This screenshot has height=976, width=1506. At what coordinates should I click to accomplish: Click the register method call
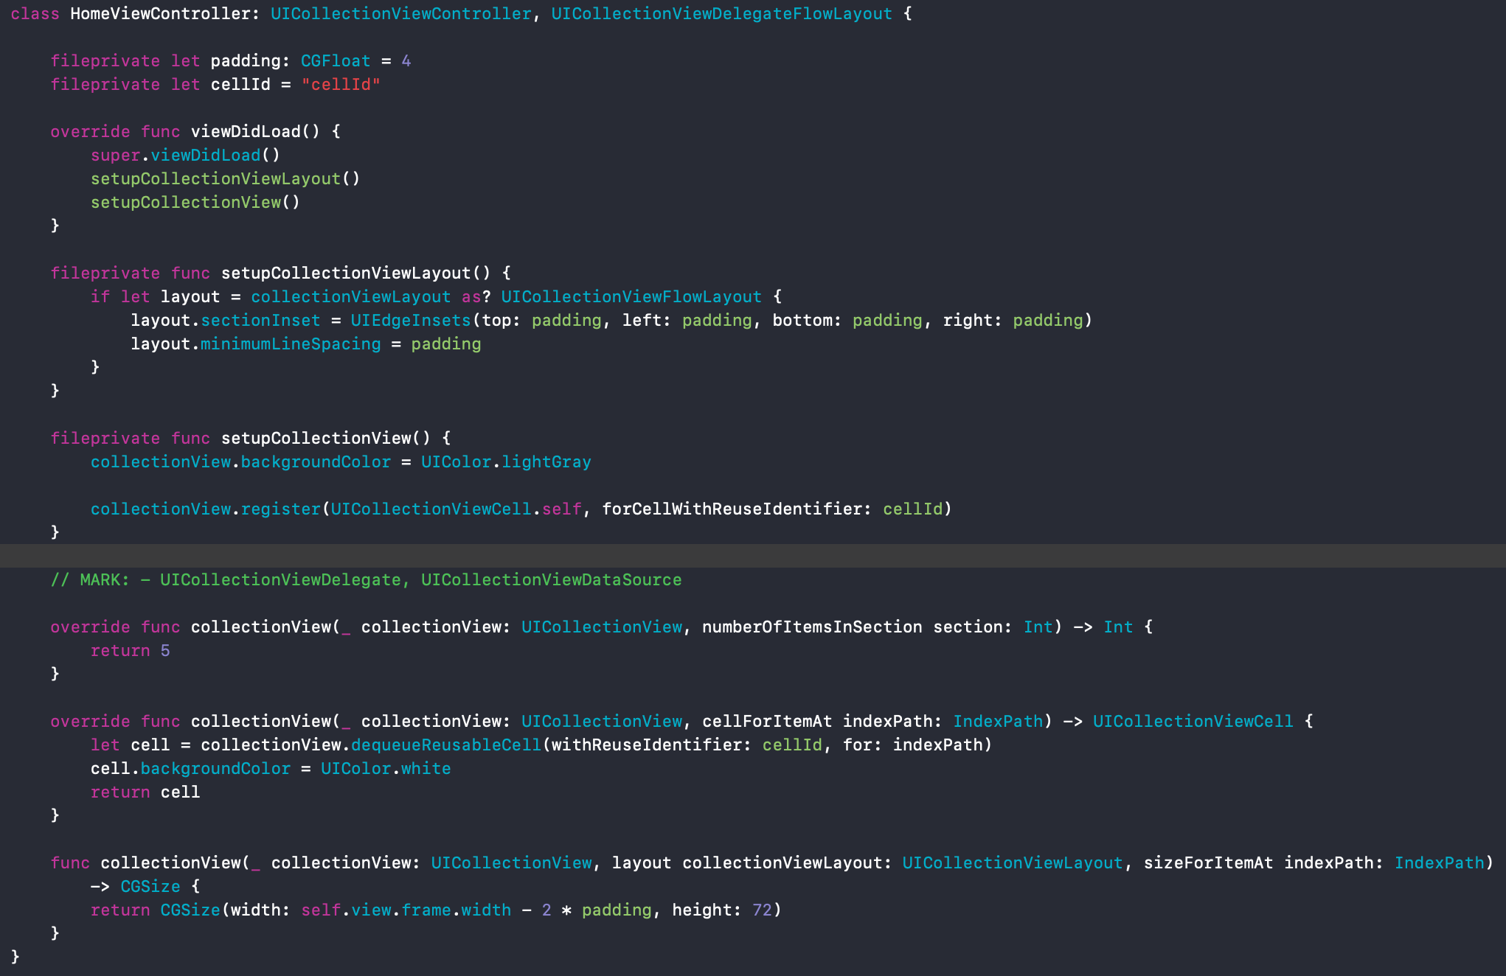(x=280, y=509)
